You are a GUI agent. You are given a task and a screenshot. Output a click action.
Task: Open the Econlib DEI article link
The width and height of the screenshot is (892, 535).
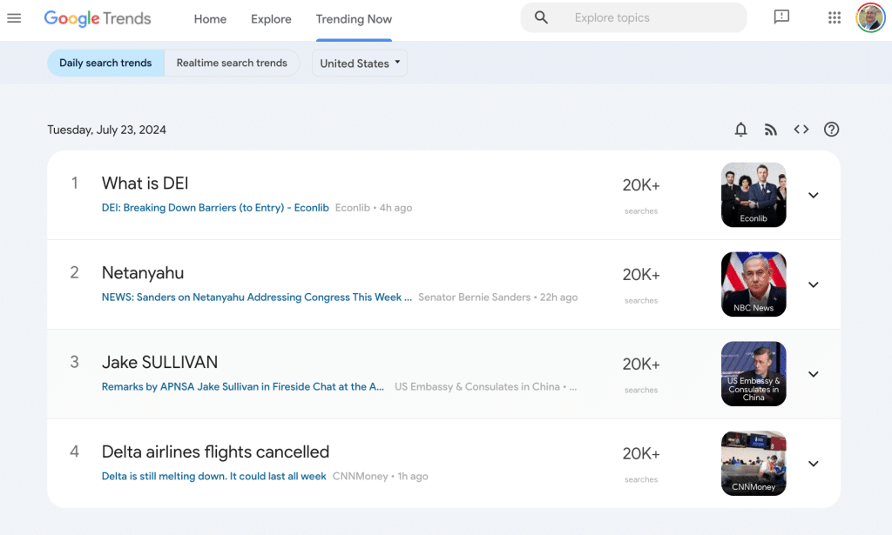pyautogui.click(x=215, y=208)
